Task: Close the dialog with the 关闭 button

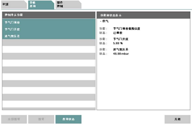Action: 177,119
